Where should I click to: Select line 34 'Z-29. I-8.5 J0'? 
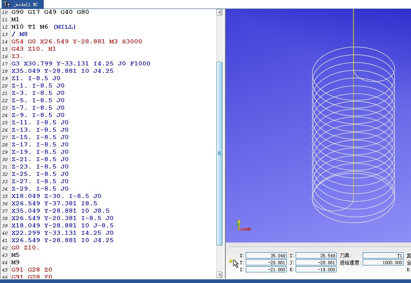[40, 189]
